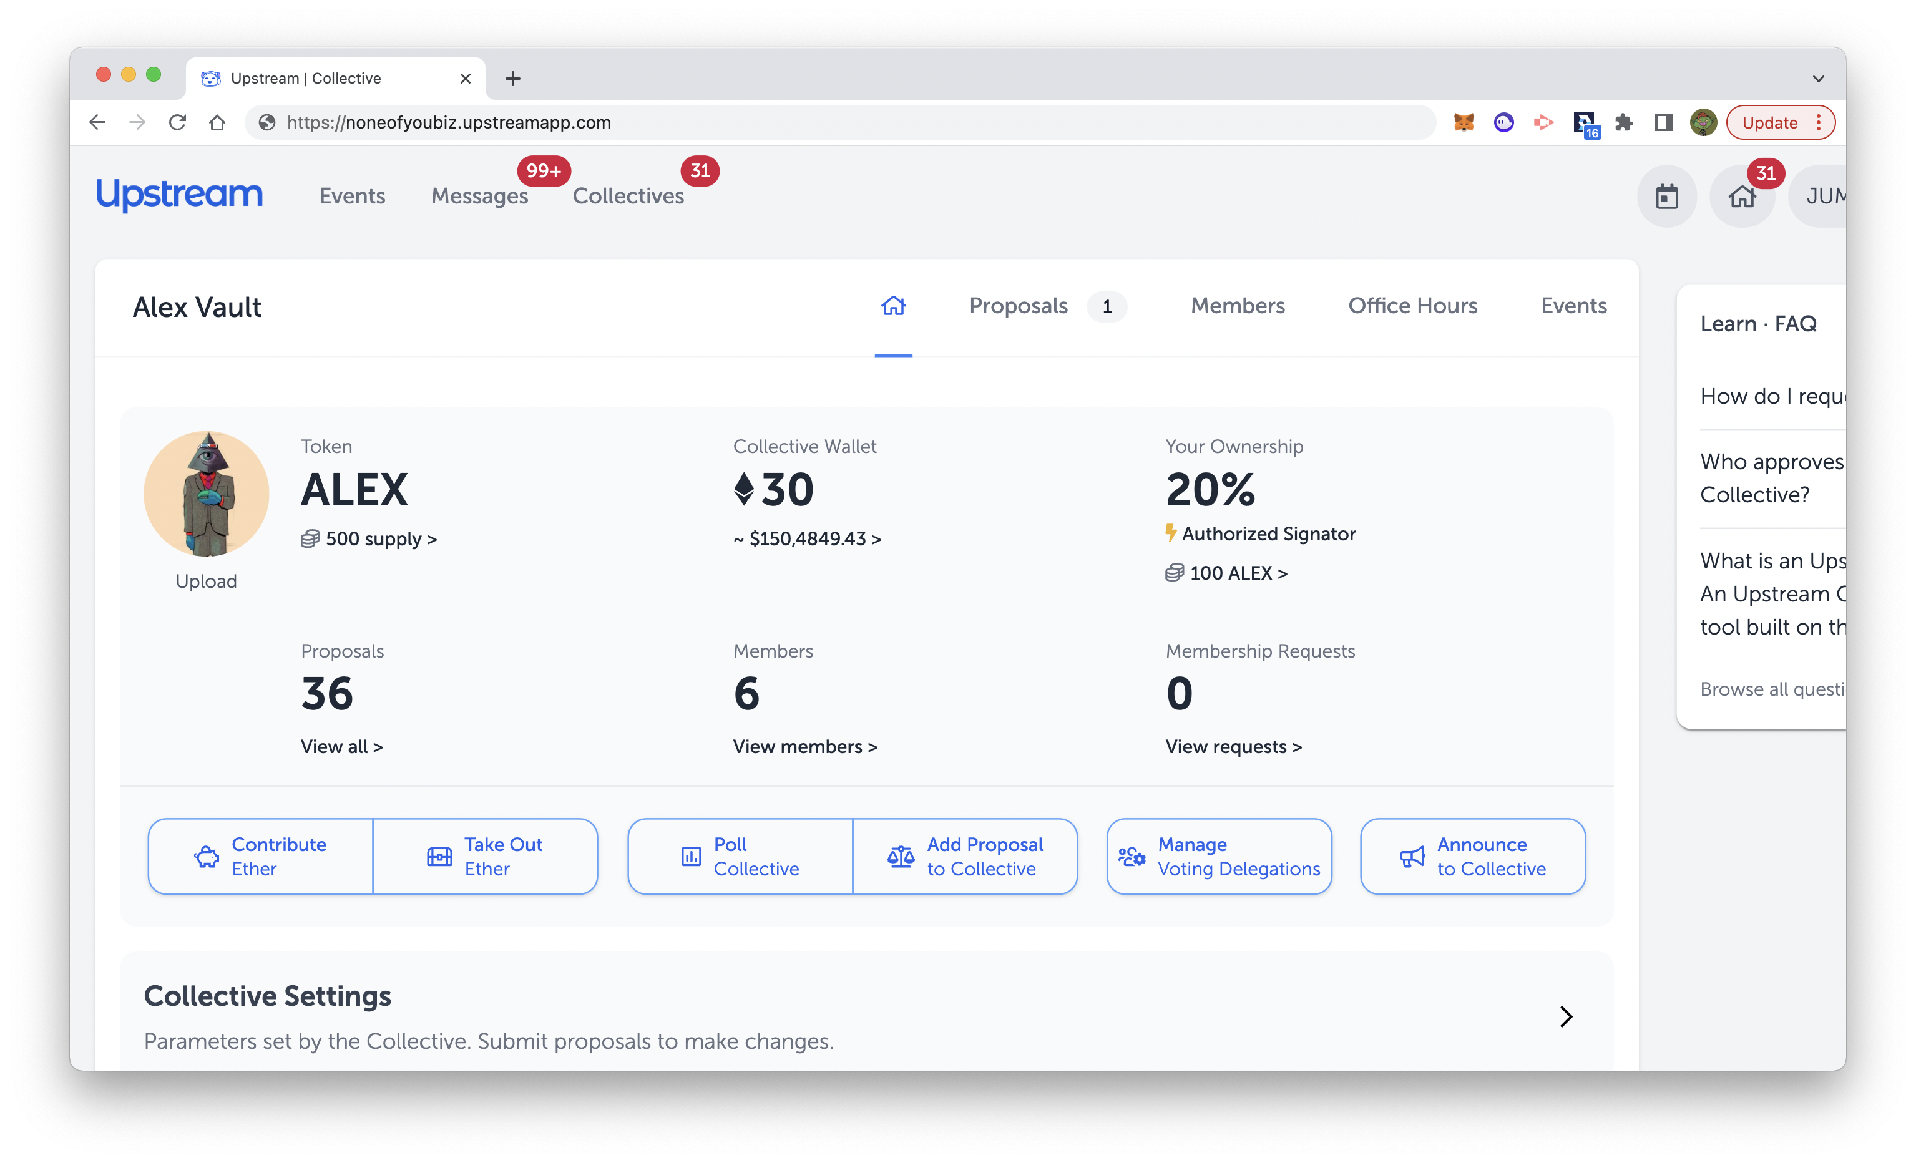Click the home icon tab in Alex Vault
The width and height of the screenshot is (1916, 1163).
(x=892, y=306)
